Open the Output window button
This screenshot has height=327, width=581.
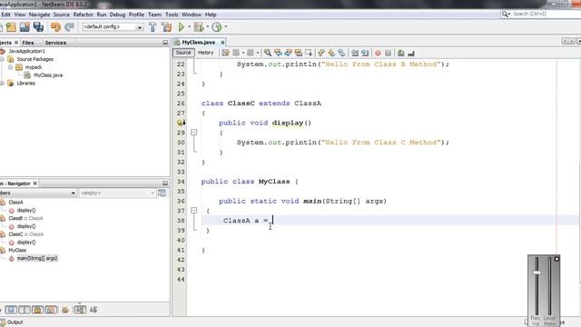(12, 322)
